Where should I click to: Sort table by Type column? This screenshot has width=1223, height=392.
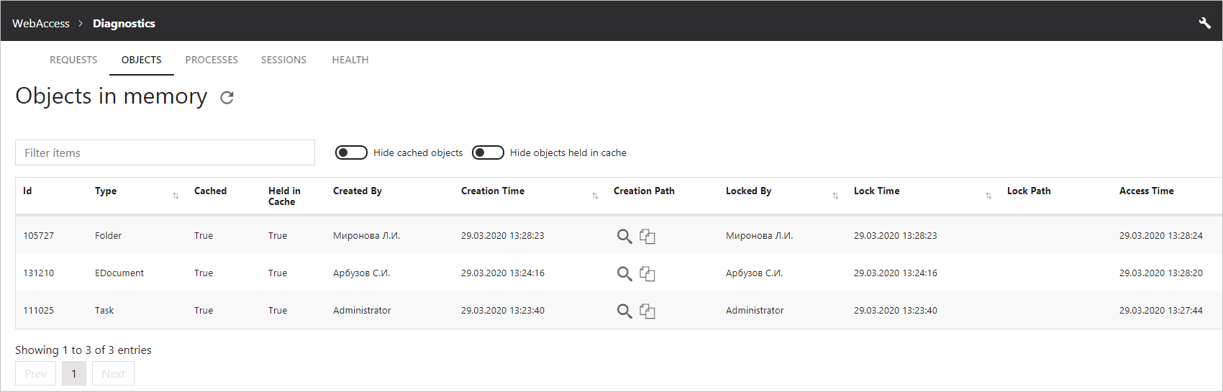[x=176, y=196]
